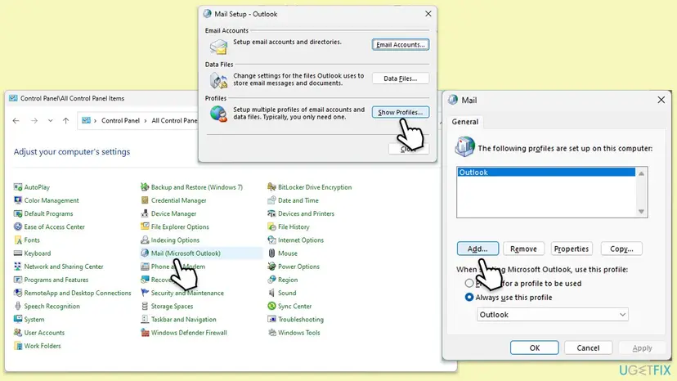The width and height of the screenshot is (677, 381).
Task: Open Internet Options icon
Action: 271,240
